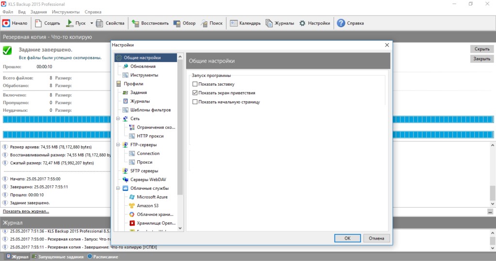Confirm settings with OK button
Image resolution: width=496 pixels, height=261 pixels.
(x=347, y=238)
